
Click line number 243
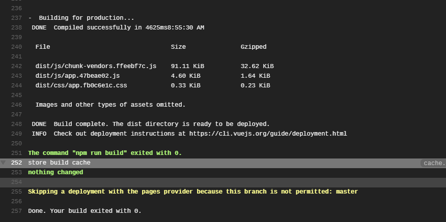16,76
